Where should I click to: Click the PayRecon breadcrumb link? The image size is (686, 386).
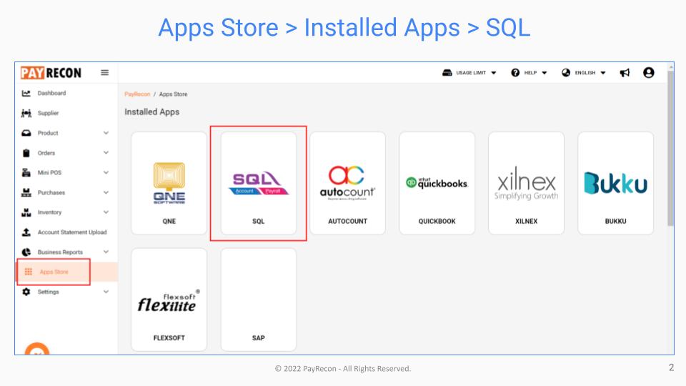click(x=137, y=94)
